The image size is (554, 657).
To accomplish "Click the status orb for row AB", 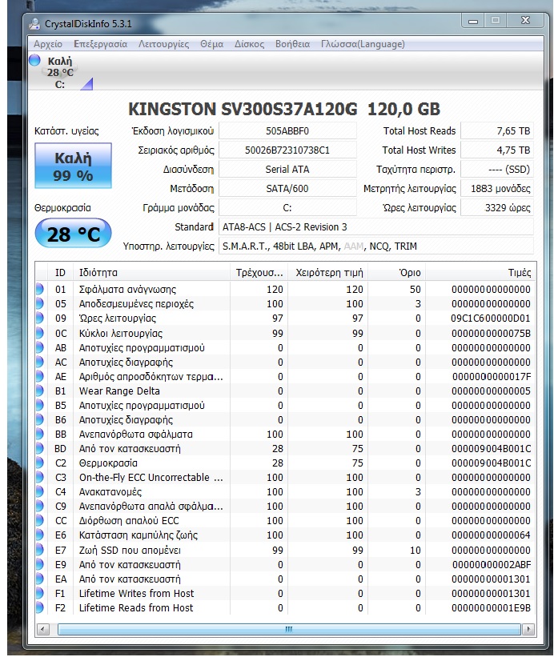I will [x=40, y=348].
